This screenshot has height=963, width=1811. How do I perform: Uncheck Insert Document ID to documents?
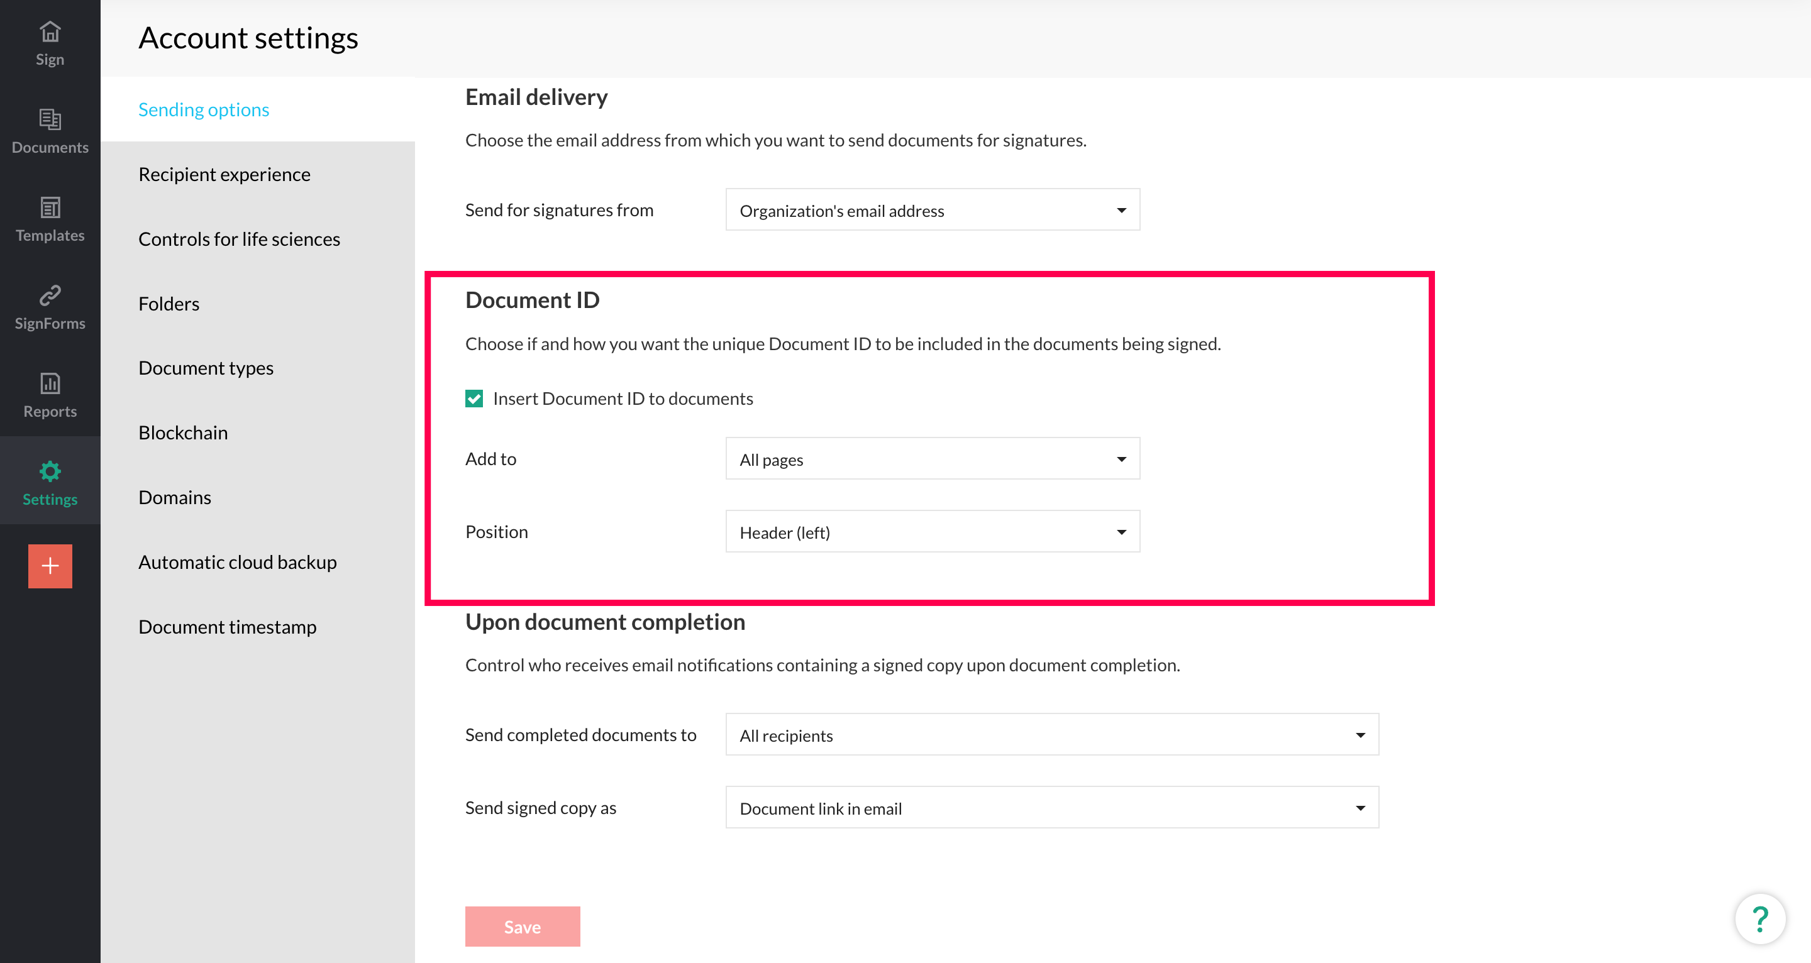click(x=474, y=399)
